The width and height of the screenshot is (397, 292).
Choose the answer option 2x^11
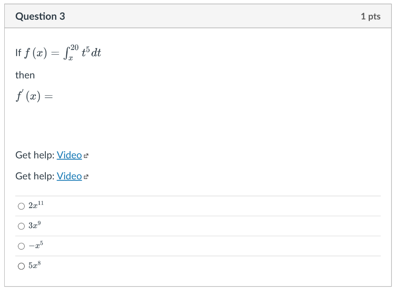click(36, 206)
